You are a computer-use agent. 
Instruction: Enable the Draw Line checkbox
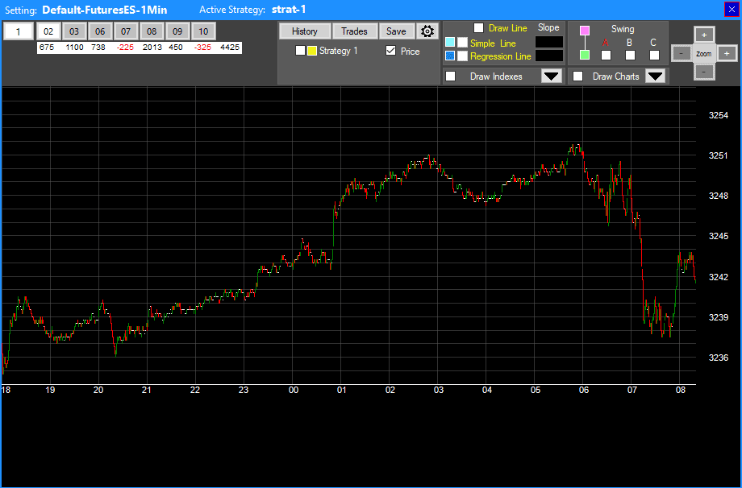point(479,28)
